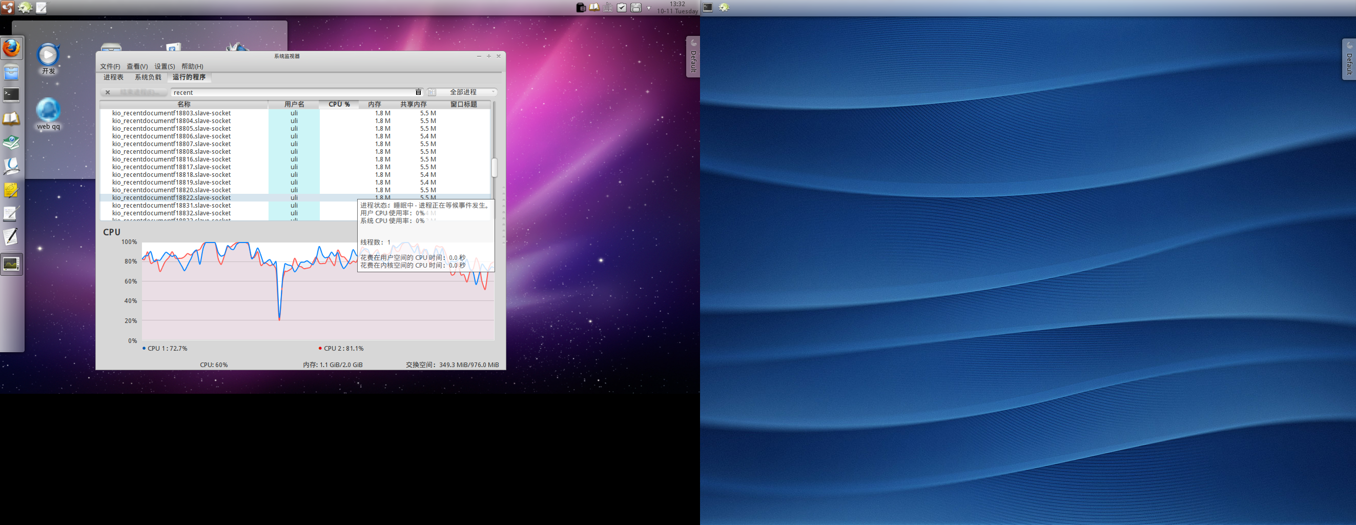Sort by 内存 column header
The height and width of the screenshot is (525, 1356).
coord(375,104)
